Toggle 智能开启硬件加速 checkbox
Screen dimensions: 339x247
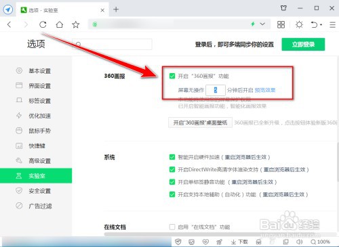(x=172, y=157)
